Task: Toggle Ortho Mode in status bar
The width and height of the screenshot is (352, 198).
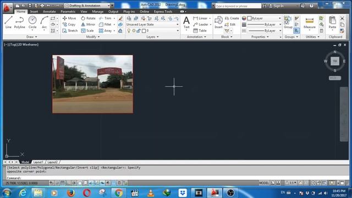Action: (68, 183)
